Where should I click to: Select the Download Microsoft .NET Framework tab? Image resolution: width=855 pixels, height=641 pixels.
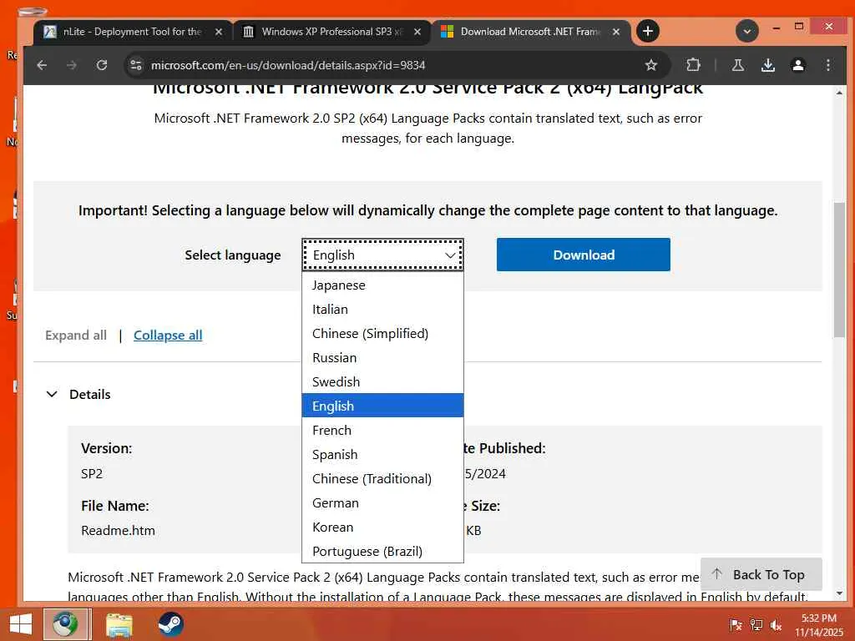coord(530,32)
